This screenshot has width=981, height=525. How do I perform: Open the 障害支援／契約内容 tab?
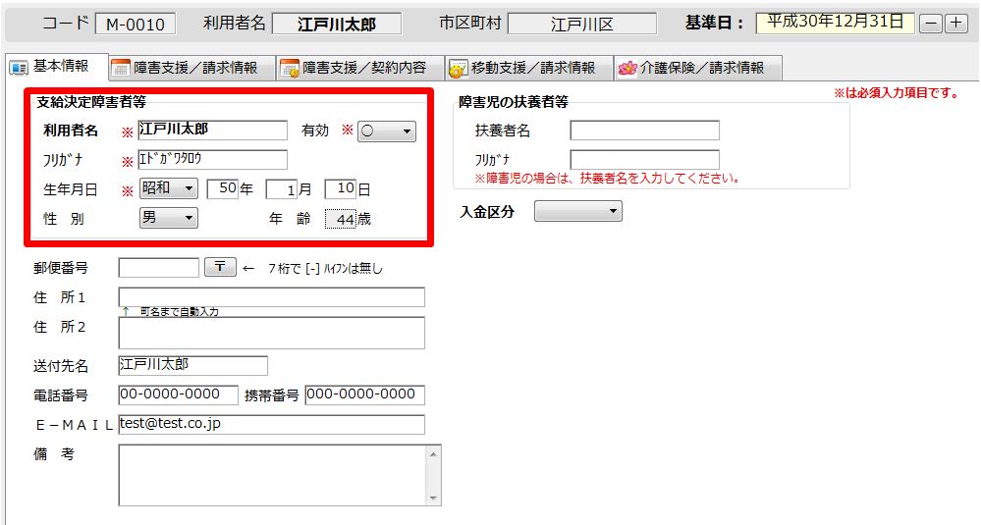[x=354, y=68]
